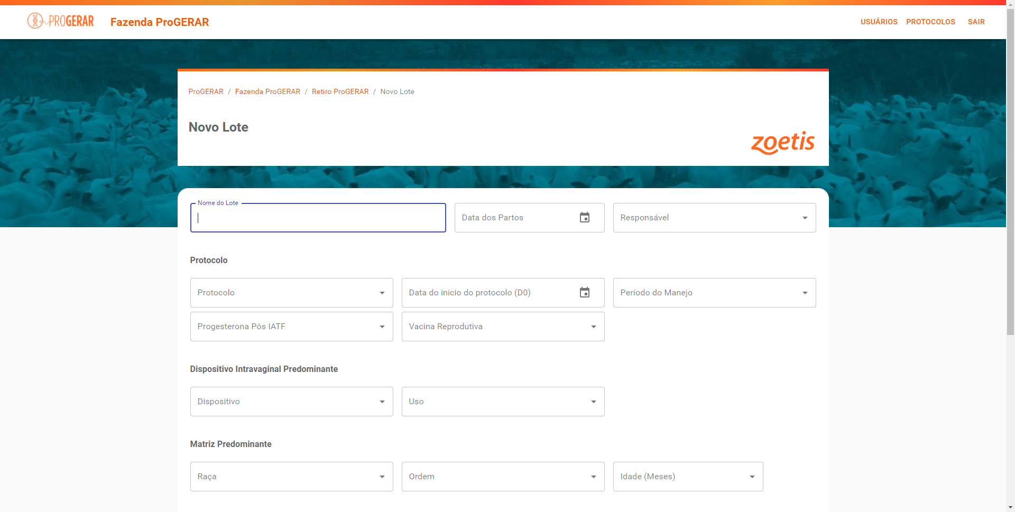The height and width of the screenshot is (512, 1015).
Task: Navigate to Retiro ProGERAR breadcrumb link
Action: (340, 91)
